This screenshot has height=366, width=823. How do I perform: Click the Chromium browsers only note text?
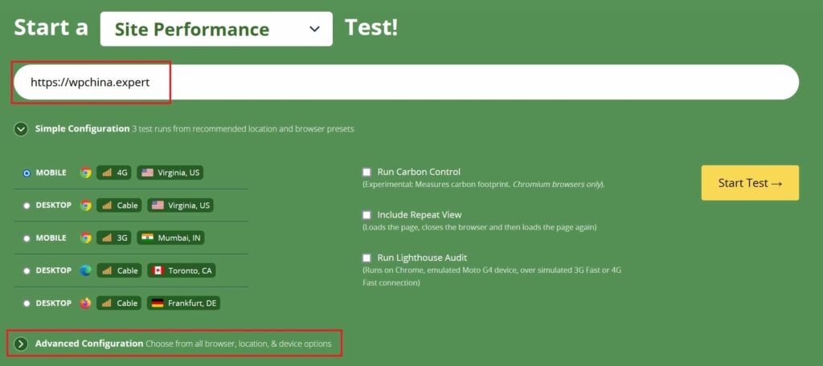click(x=558, y=185)
